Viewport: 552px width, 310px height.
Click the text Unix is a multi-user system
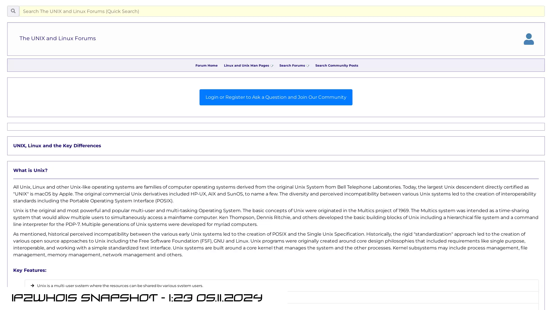click(x=120, y=286)
